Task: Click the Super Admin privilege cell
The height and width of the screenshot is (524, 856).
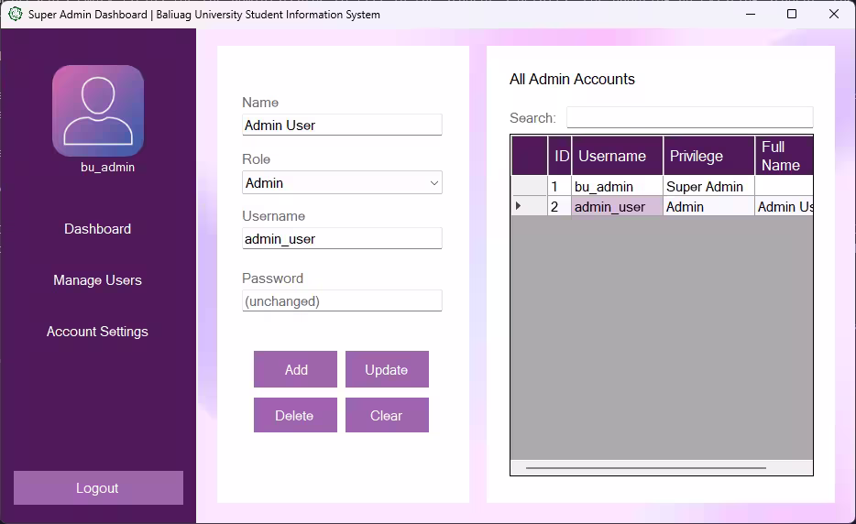Action: tap(709, 186)
